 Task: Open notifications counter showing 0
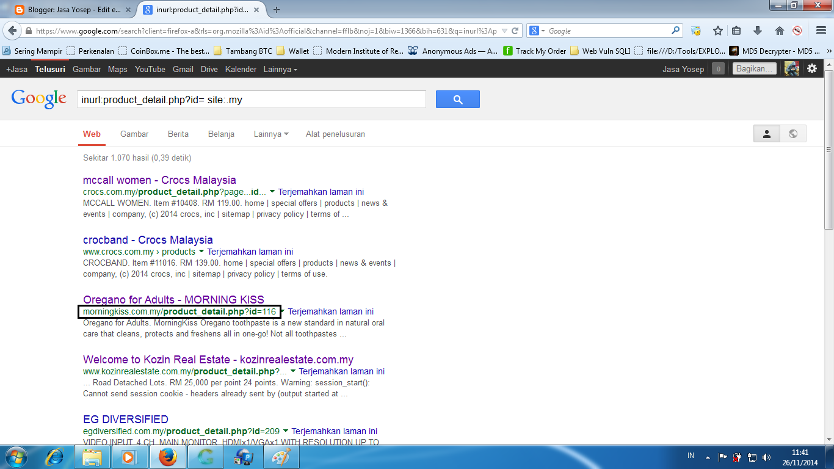tap(719, 69)
